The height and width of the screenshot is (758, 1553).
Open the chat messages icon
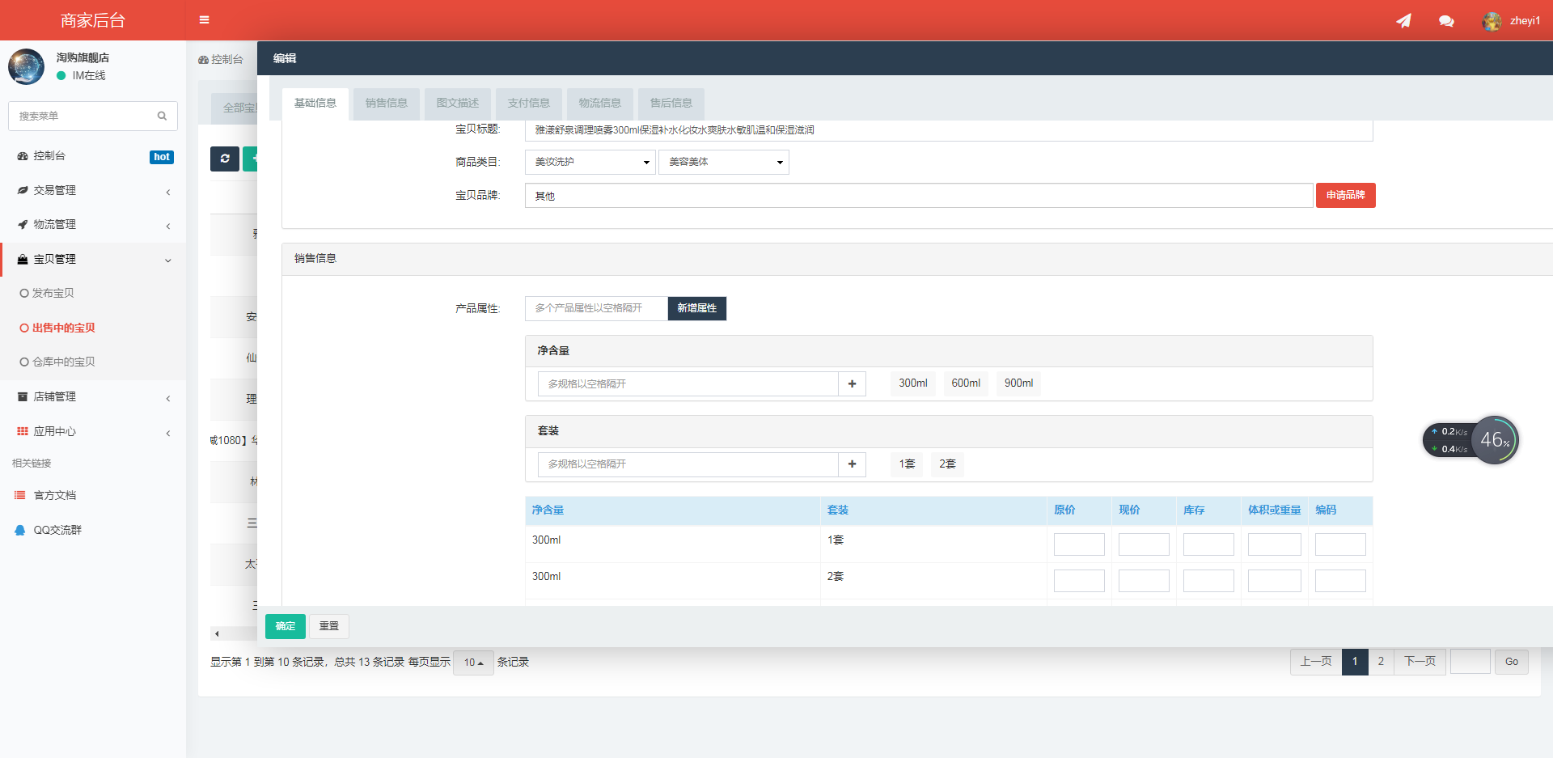point(1446,21)
